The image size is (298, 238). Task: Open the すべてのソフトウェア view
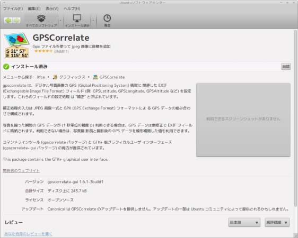pos(41,21)
